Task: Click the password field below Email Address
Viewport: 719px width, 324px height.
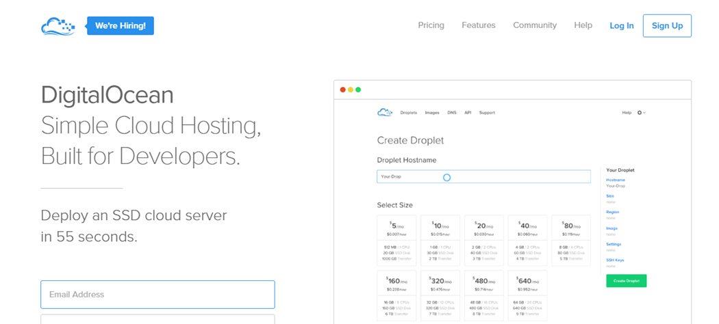Action: (157, 319)
